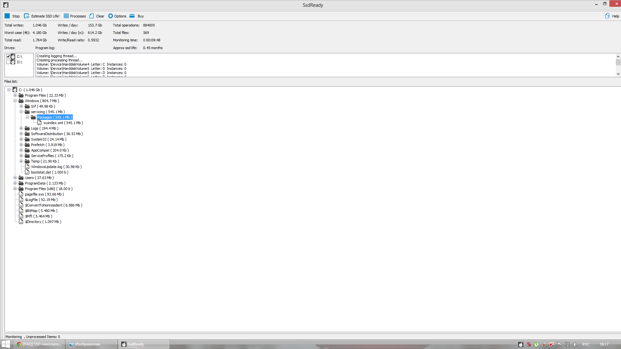This screenshot has height=349, width=621.
Task: Click the Stop monitoring icon
Action: coord(7,16)
